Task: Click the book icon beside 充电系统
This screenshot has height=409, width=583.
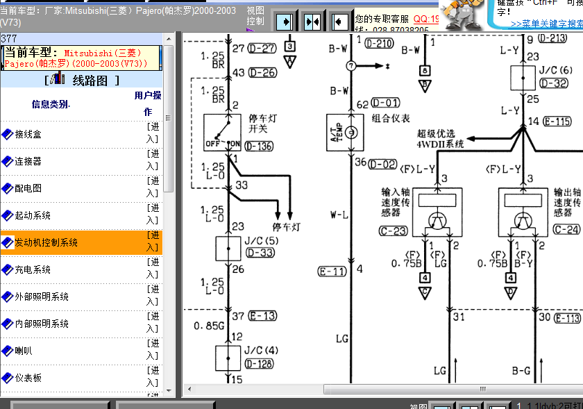Action: [x=7, y=270]
